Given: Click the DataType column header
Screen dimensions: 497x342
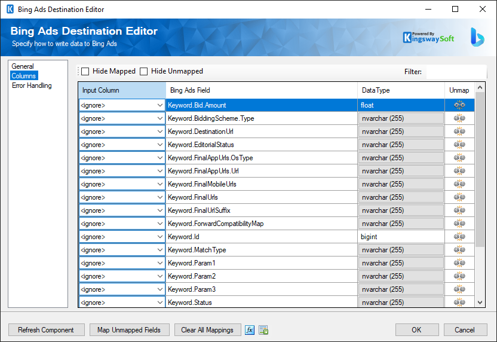Looking at the screenshot, I should (401, 90).
